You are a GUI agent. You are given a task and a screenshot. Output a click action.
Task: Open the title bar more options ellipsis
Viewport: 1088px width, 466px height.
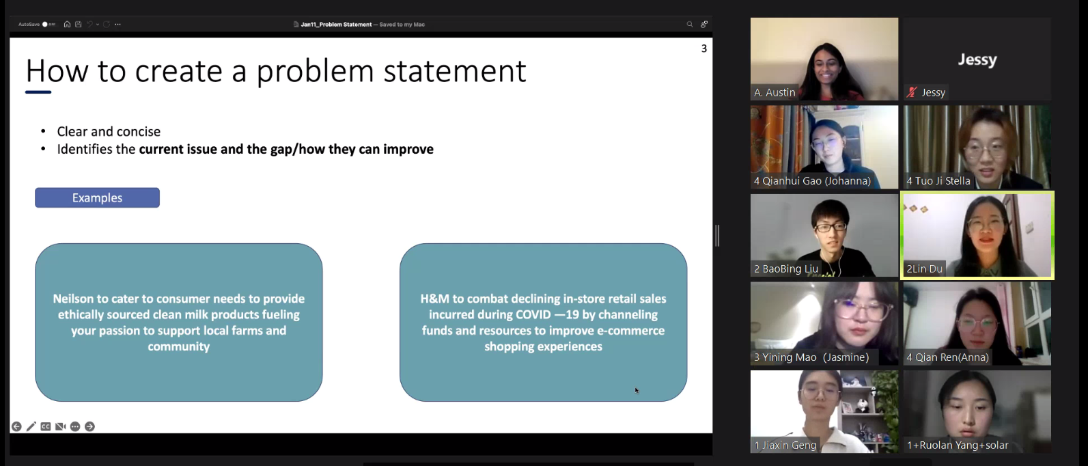click(118, 25)
